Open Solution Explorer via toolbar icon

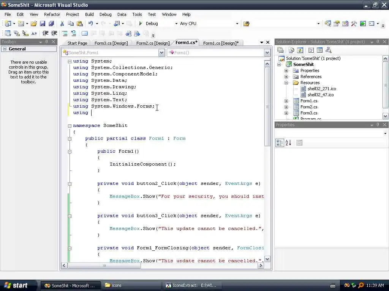click(328, 23)
